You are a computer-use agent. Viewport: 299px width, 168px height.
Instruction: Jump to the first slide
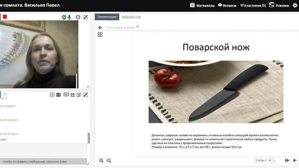pyautogui.click(x=287, y=161)
